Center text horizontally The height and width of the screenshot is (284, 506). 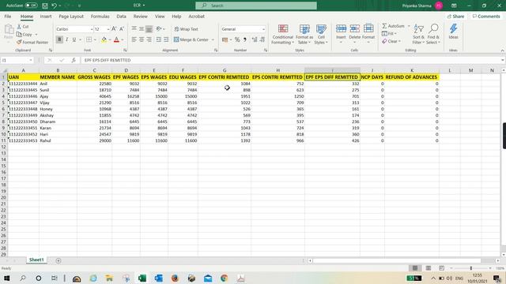coord(142,39)
